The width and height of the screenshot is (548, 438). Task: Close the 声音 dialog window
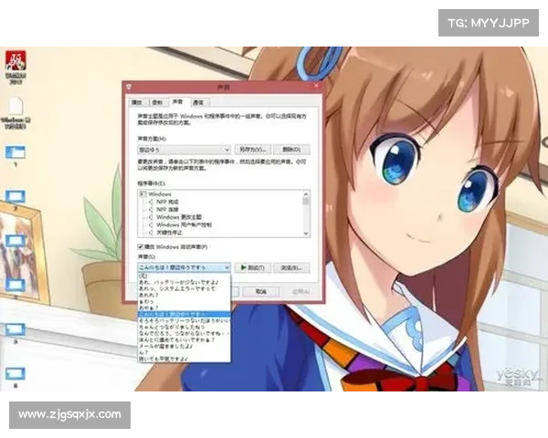click(316, 85)
